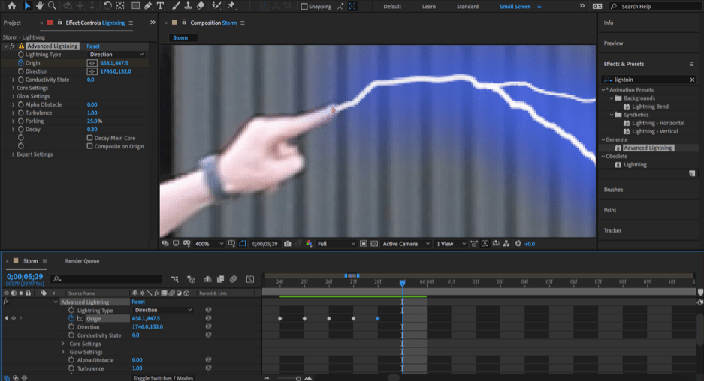Click the Home icon in the toolbar
704x381 pixels.
(x=11, y=6)
